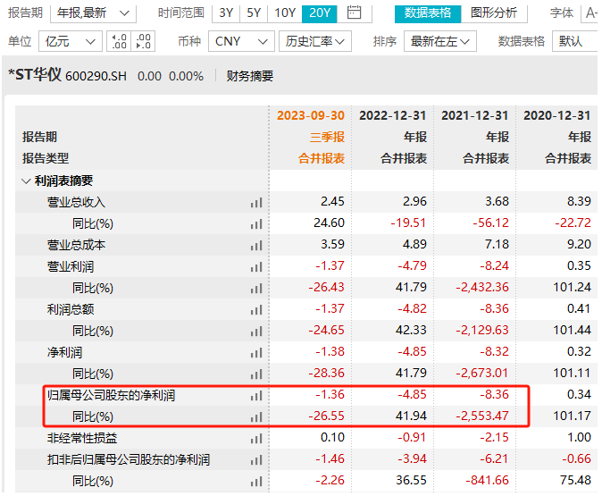Collapse the 利润表摘要 section
602x496 pixels.
click(26, 181)
